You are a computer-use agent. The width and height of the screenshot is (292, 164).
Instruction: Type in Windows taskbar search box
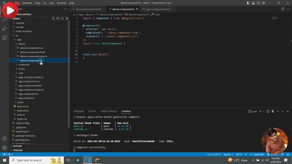36,160
